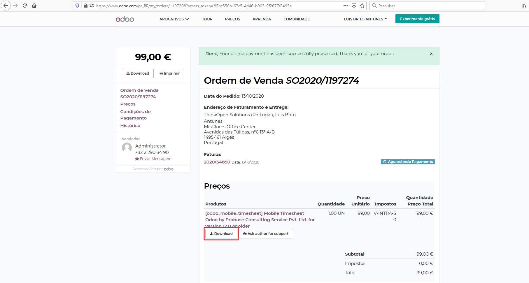529x283 pixels.
Task: Expand the Aplicativos dropdown menu
Action: click(174, 19)
